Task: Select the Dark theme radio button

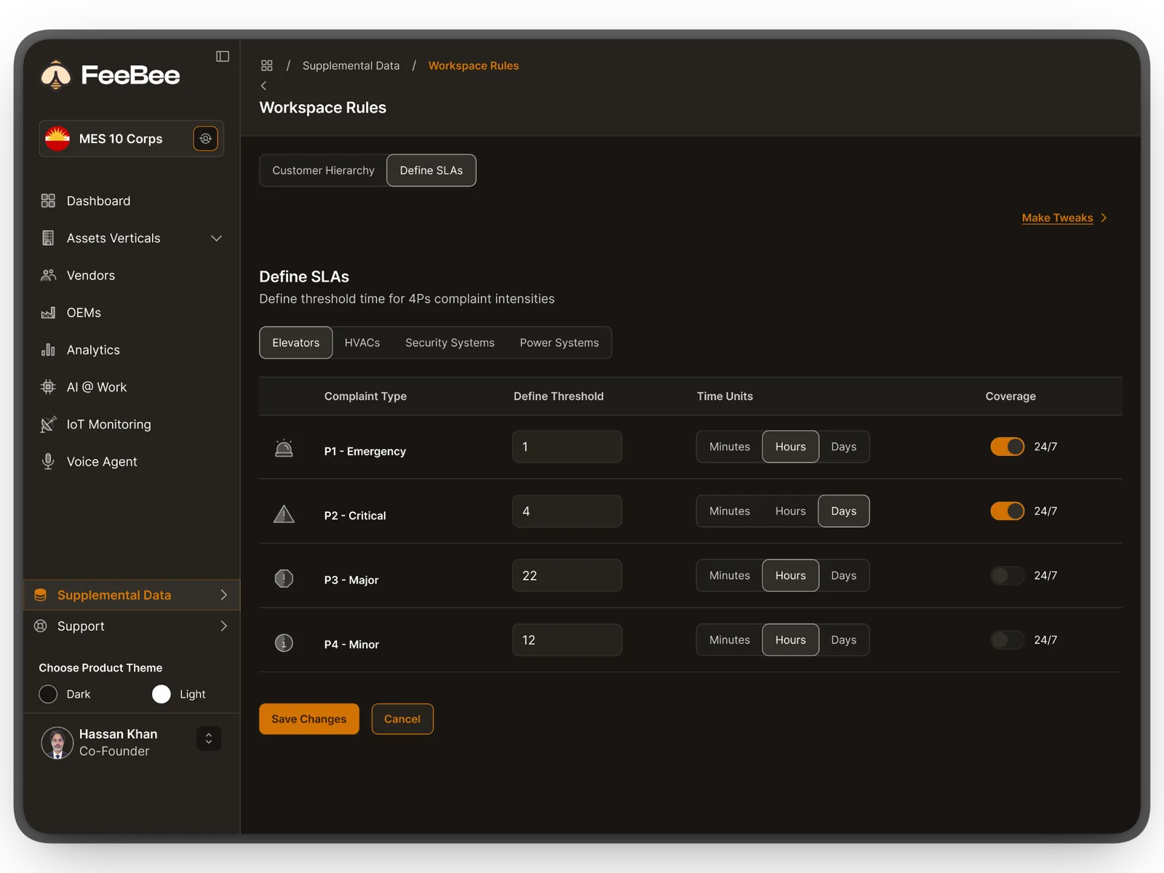Action: (x=48, y=694)
